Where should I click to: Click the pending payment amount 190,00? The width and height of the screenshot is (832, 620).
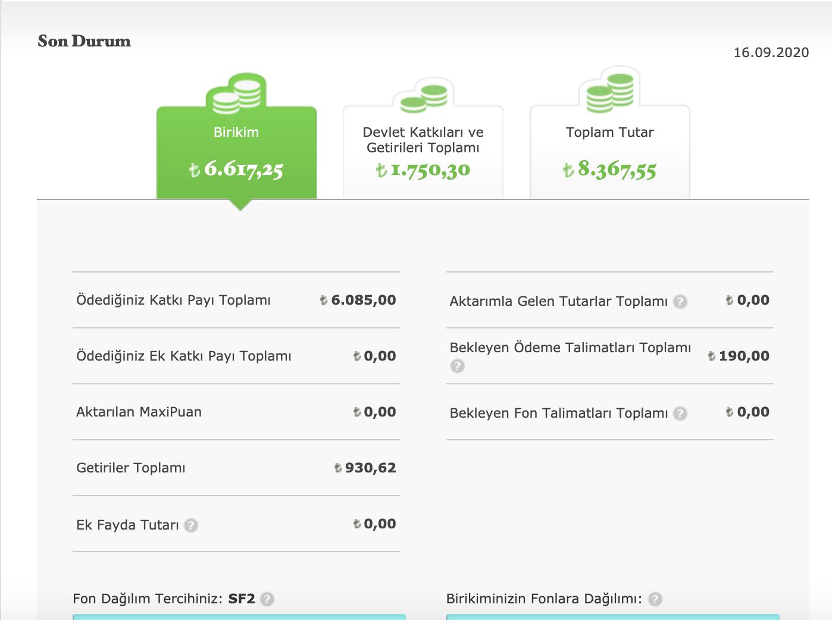point(739,356)
